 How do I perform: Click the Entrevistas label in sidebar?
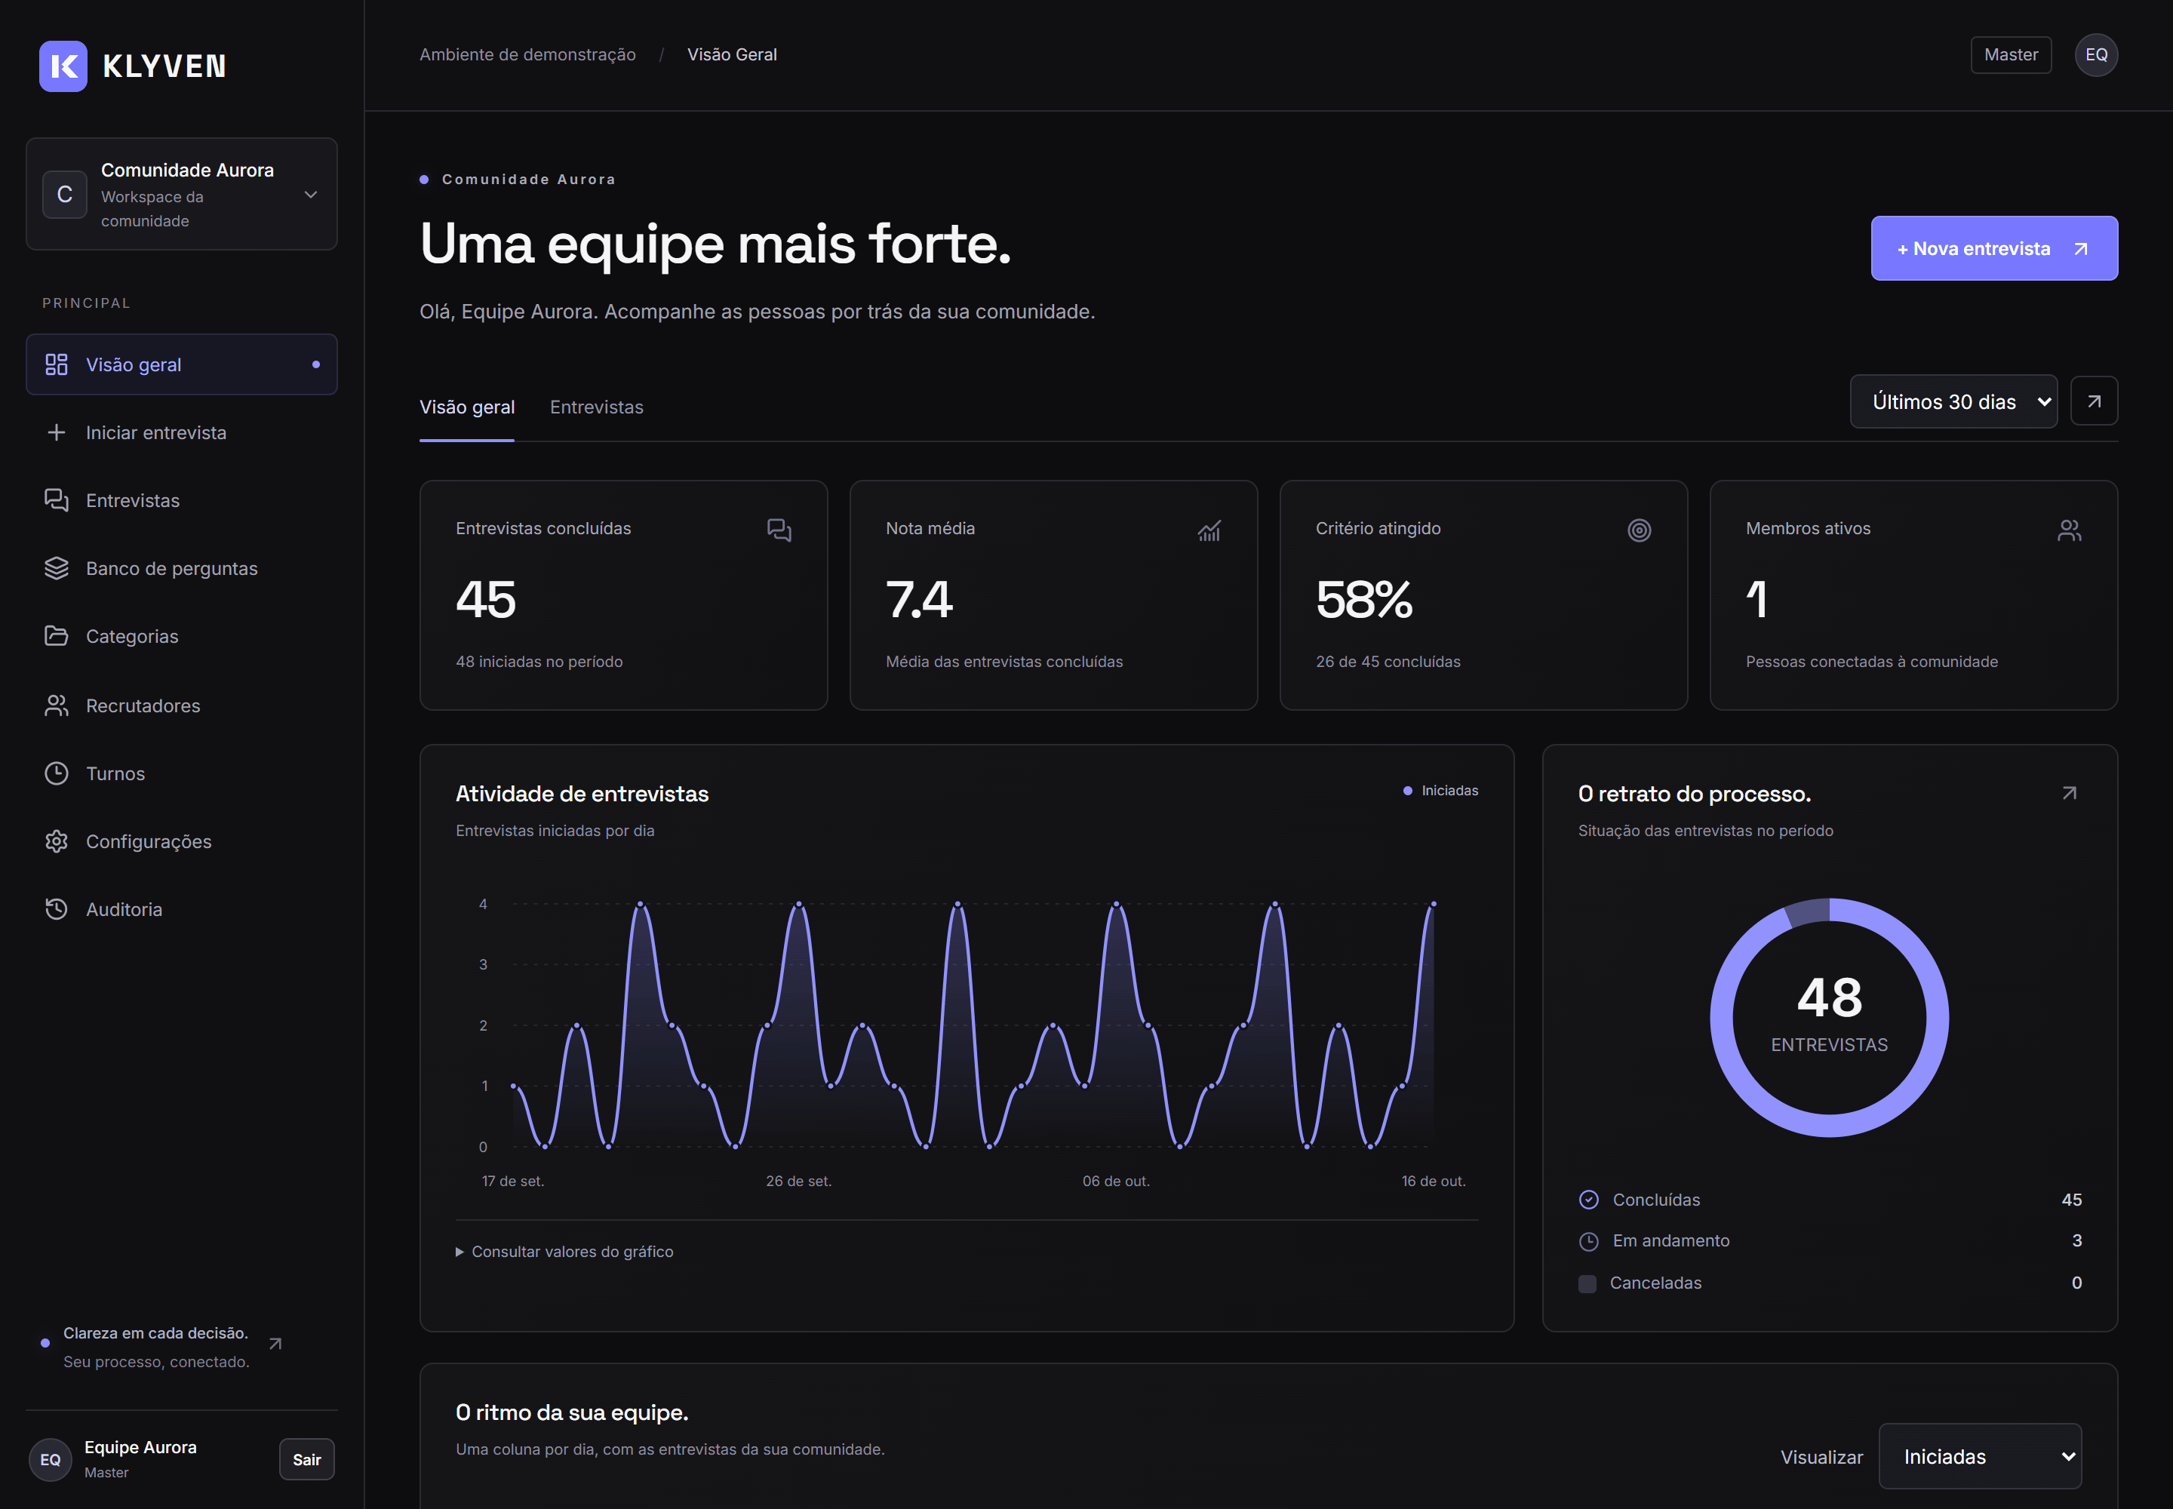click(132, 500)
